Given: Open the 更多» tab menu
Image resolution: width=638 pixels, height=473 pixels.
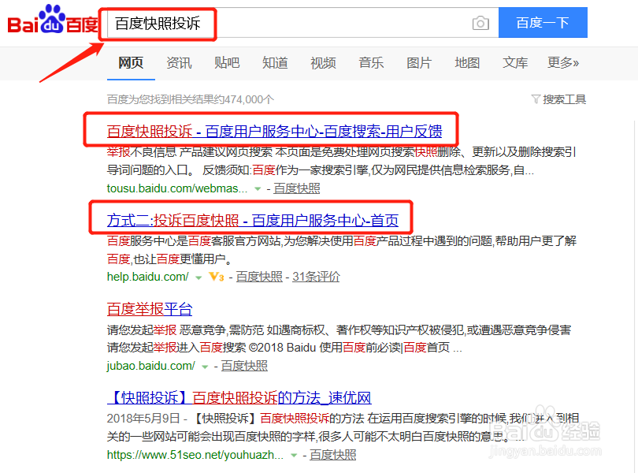Looking at the screenshot, I should pos(563,63).
